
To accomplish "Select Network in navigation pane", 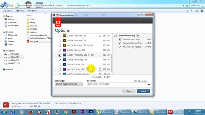I will 9,70.
